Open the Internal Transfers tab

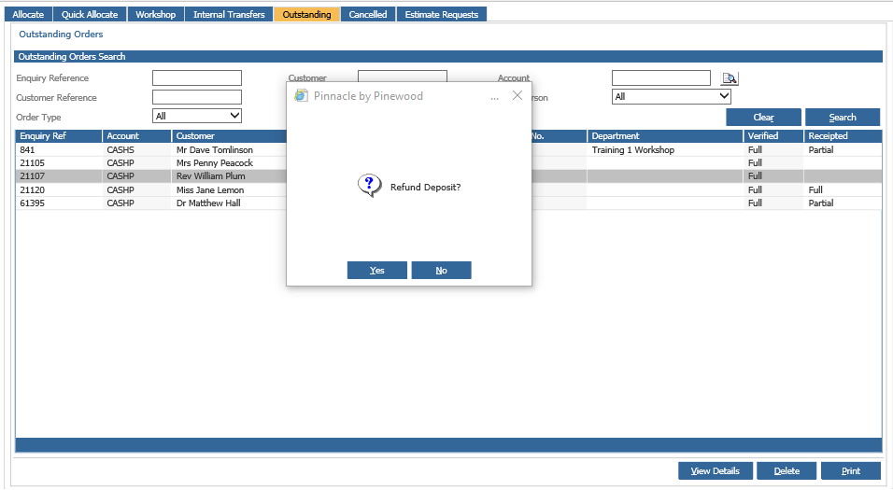[x=229, y=14]
